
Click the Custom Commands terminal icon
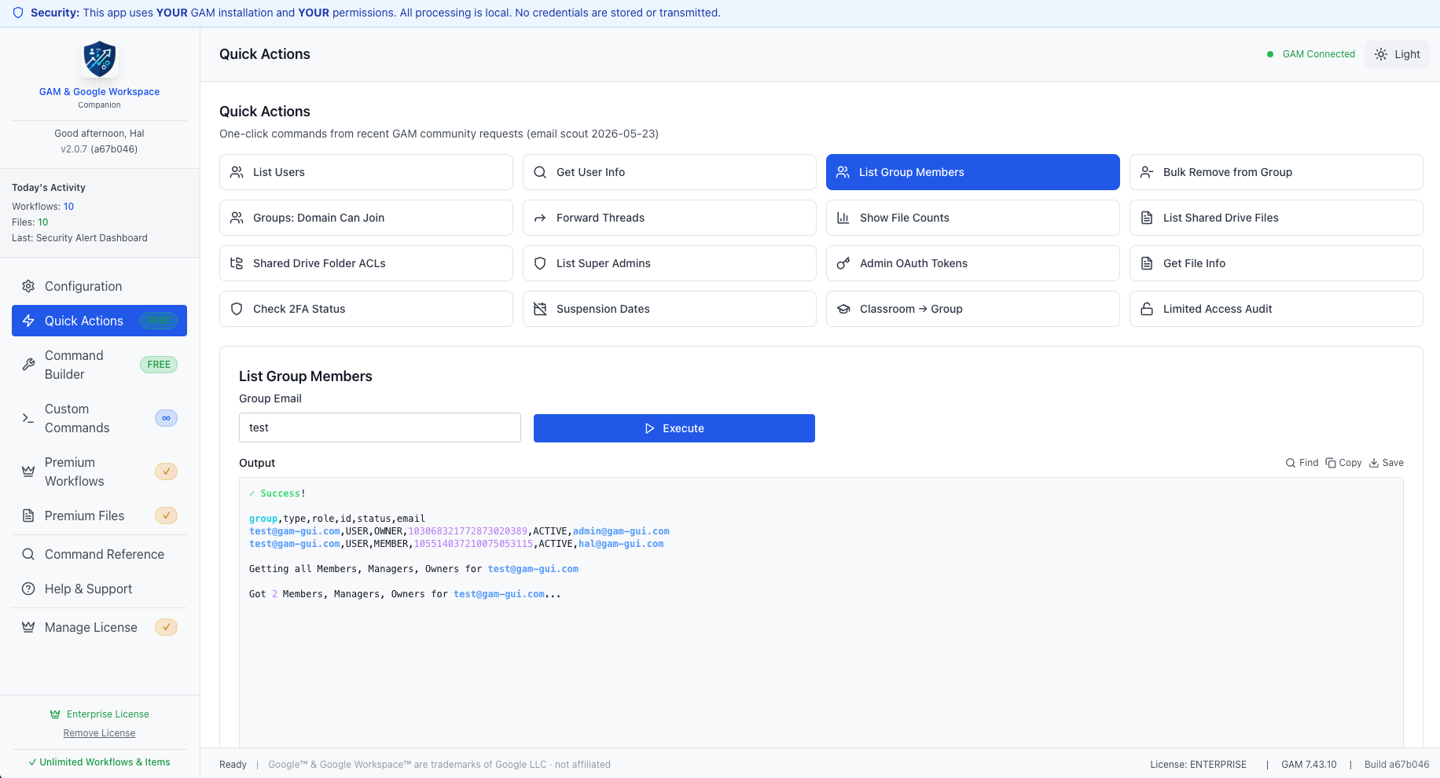coord(28,418)
